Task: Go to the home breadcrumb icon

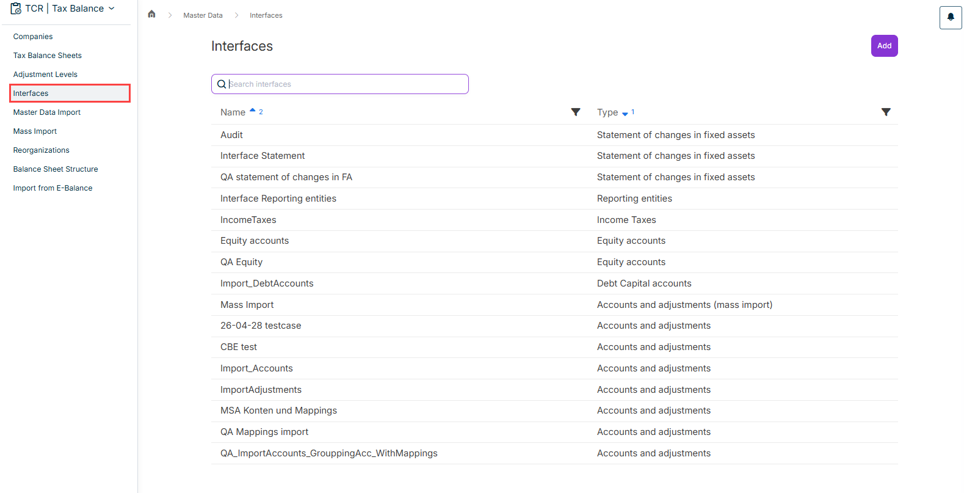Action: tap(152, 15)
